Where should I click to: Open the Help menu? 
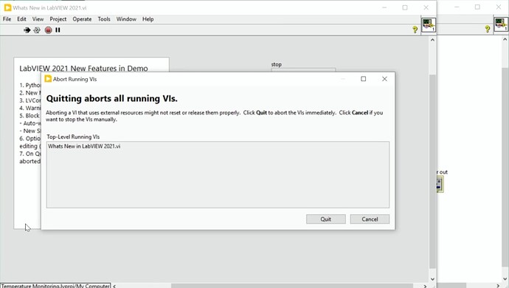pos(148,19)
